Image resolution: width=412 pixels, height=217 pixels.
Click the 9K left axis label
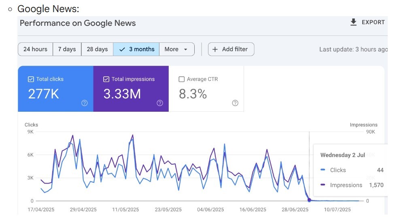pyautogui.click(x=30, y=131)
